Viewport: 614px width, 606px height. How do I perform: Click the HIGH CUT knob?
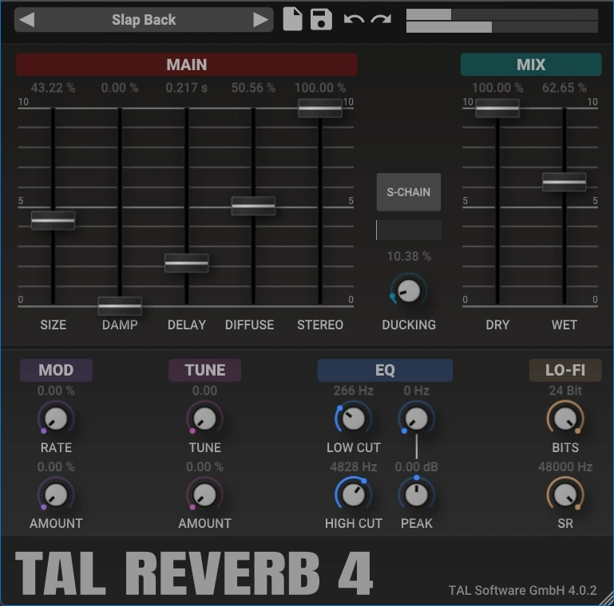click(353, 494)
